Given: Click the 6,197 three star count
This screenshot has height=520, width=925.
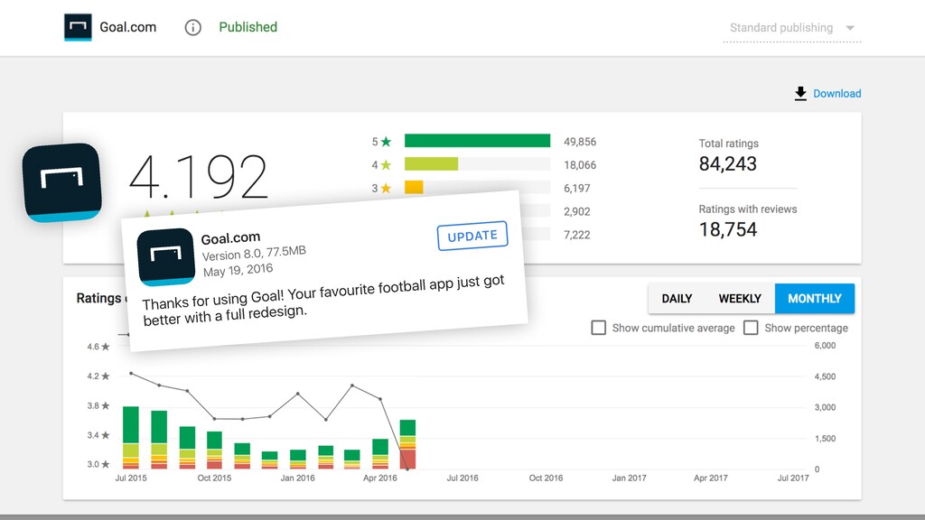Looking at the screenshot, I should point(577,188).
